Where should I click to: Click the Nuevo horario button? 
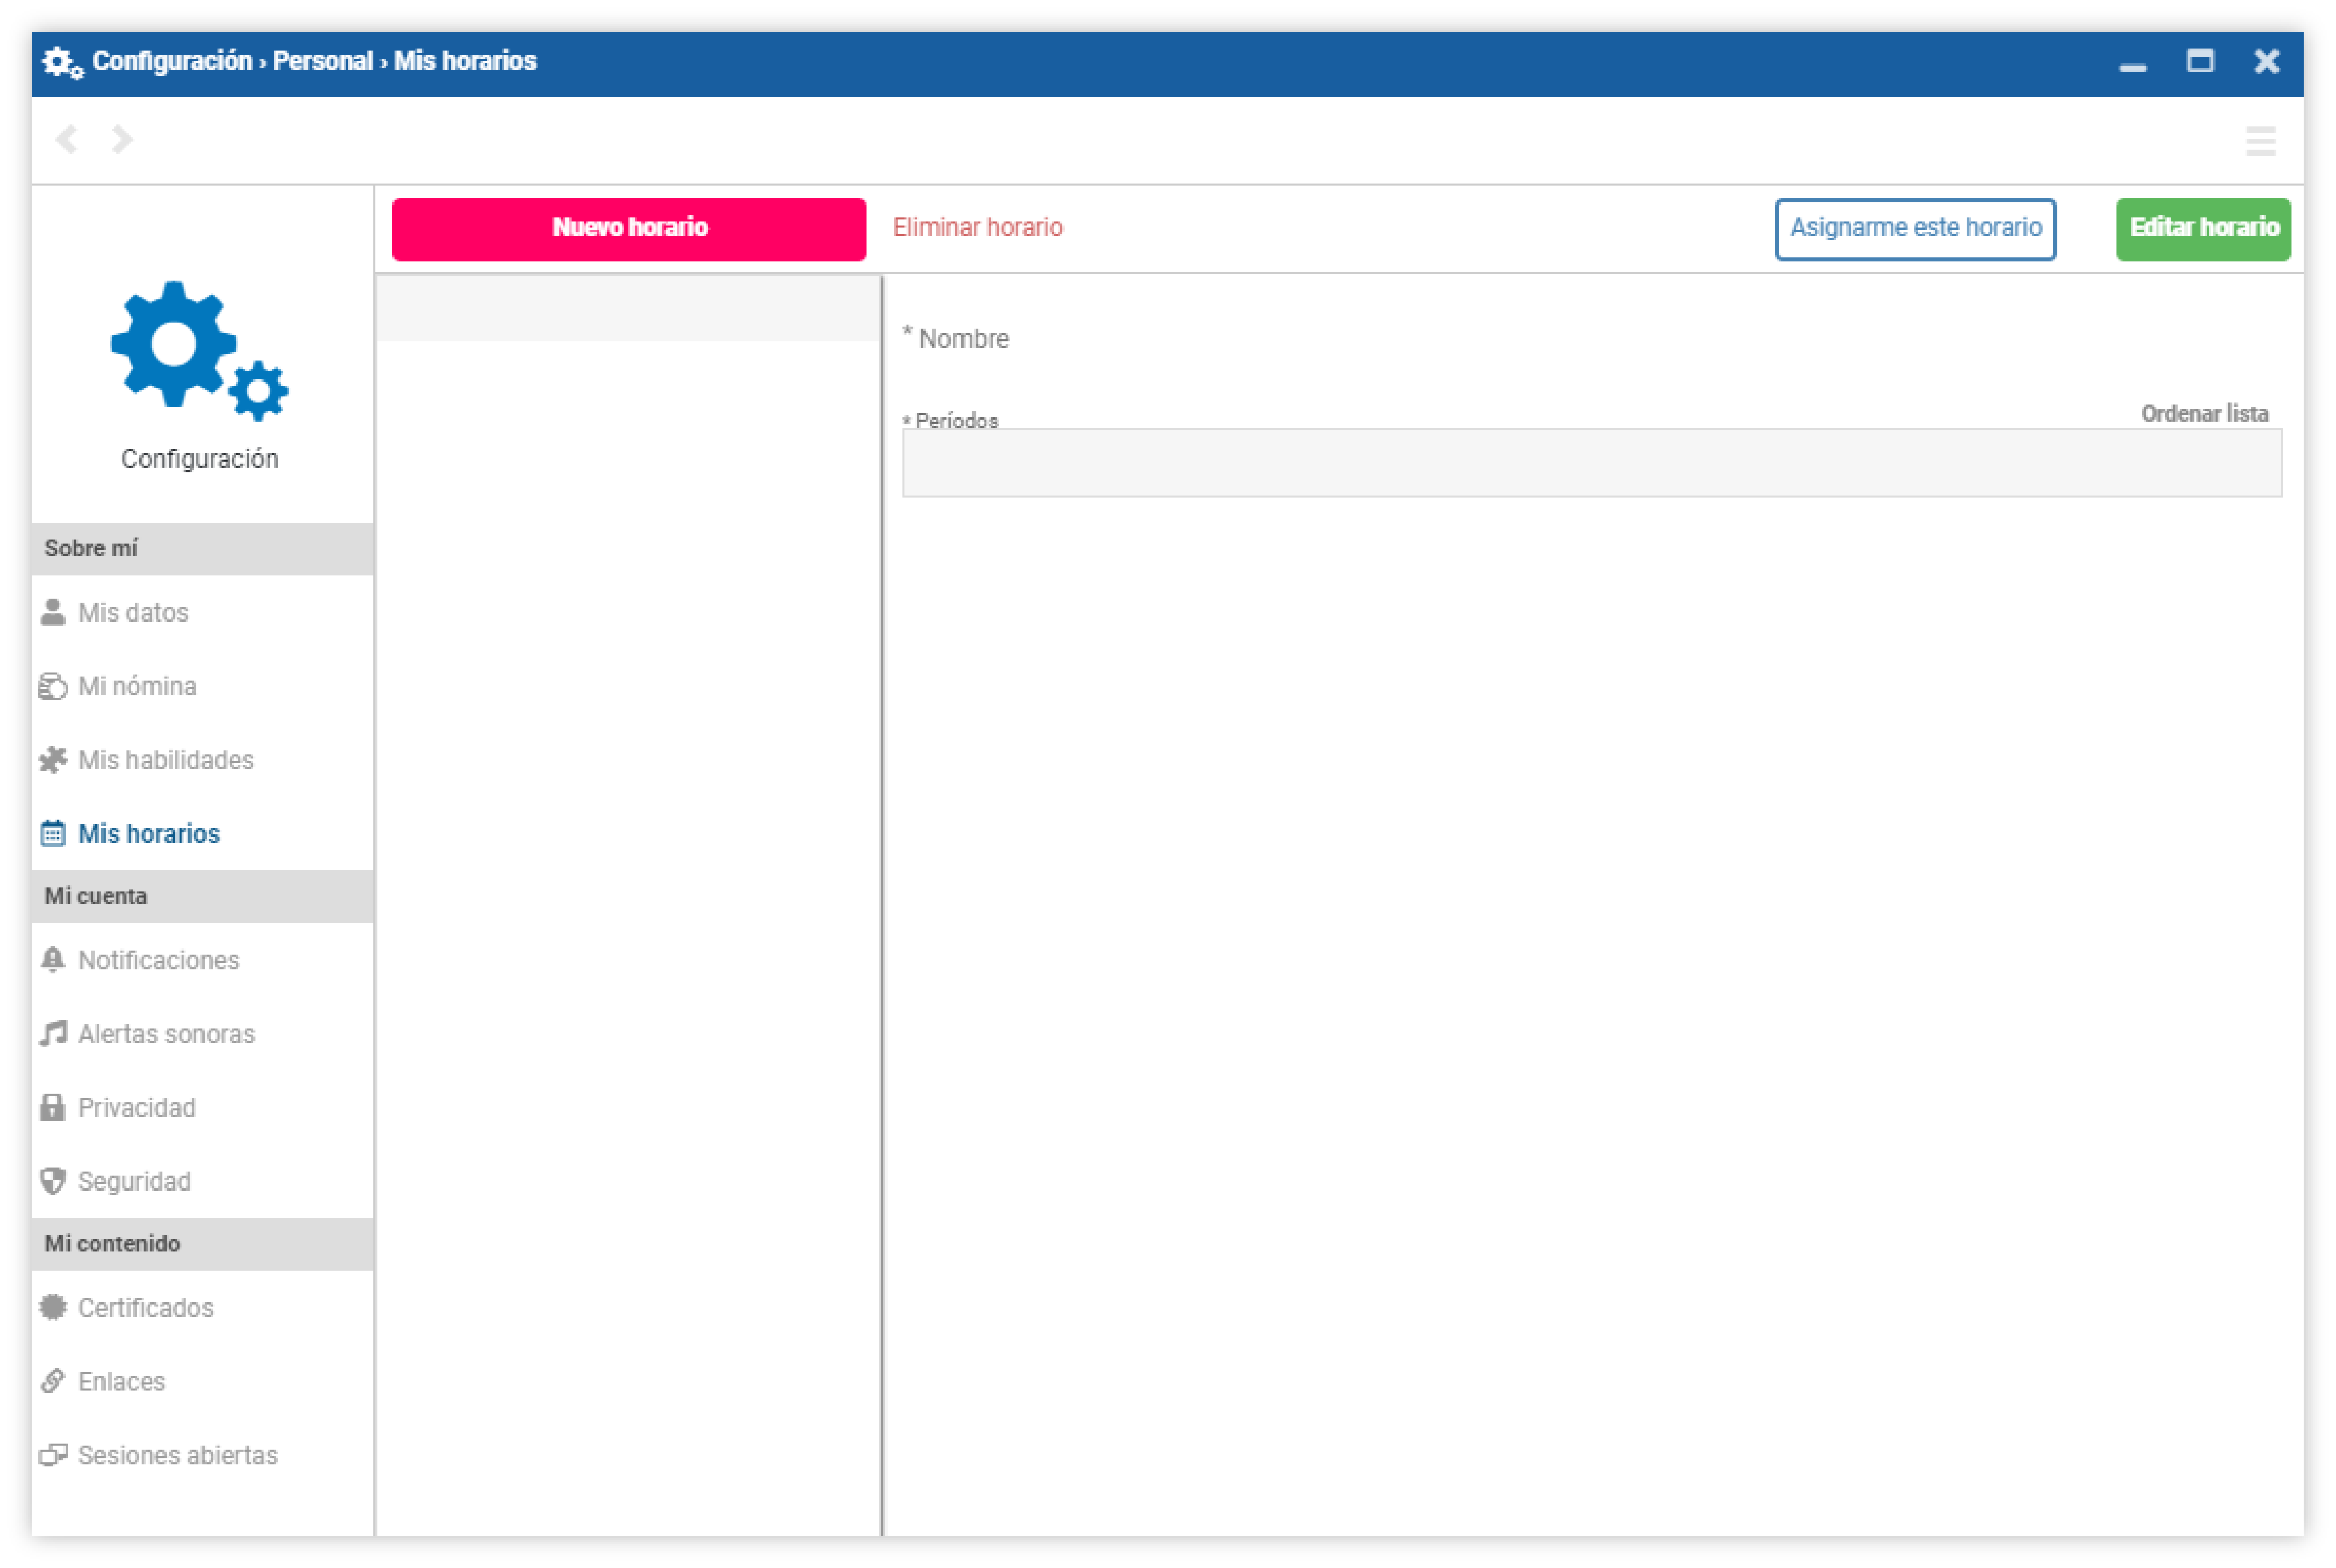(628, 229)
